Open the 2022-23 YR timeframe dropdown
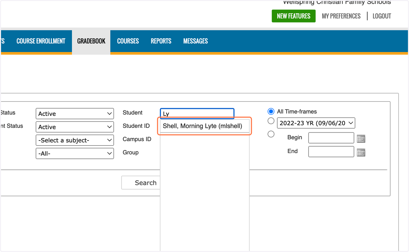Viewport: 409px width, 252px height. point(316,123)
